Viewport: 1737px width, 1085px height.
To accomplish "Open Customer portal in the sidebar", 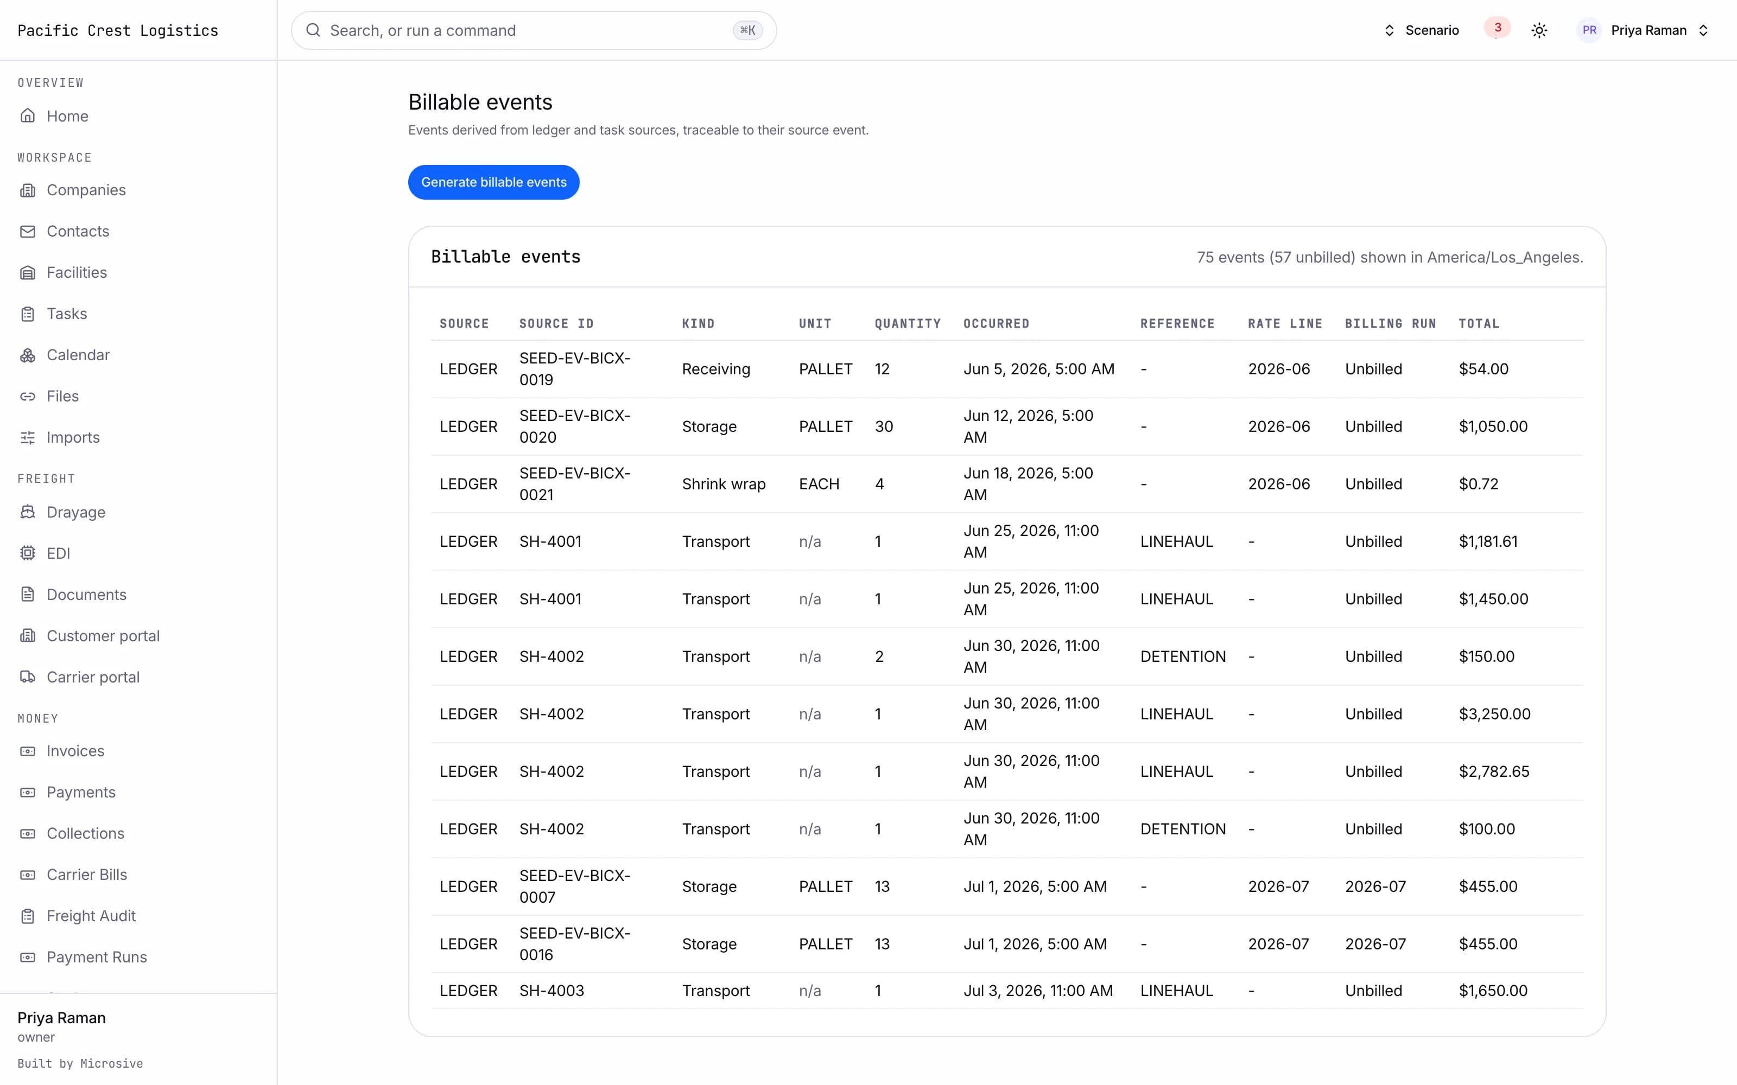I will click(x=103, y=636).
